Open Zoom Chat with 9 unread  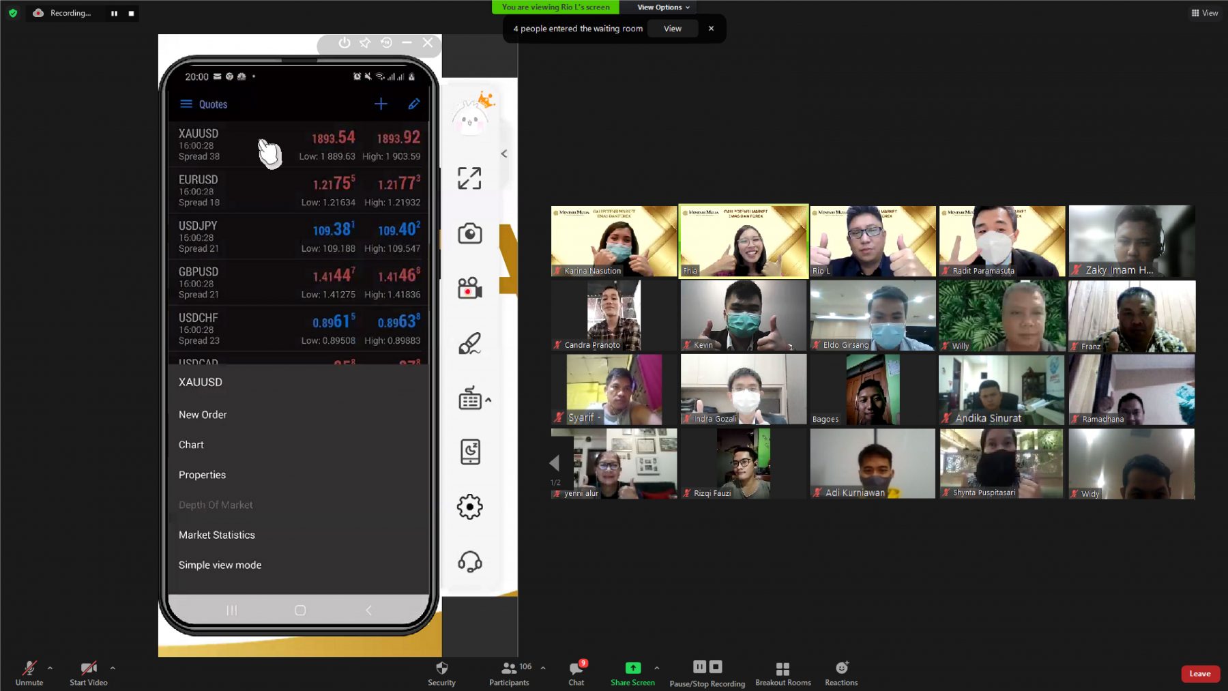(x=576, y=673)
